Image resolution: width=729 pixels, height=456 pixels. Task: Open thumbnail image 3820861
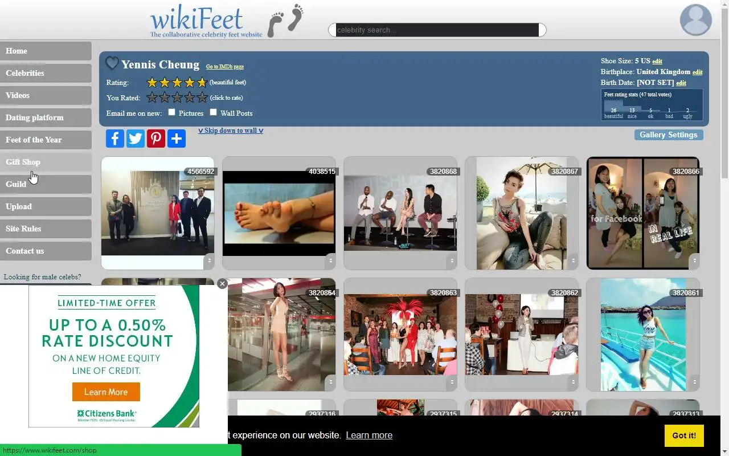[x=643, y=335]
